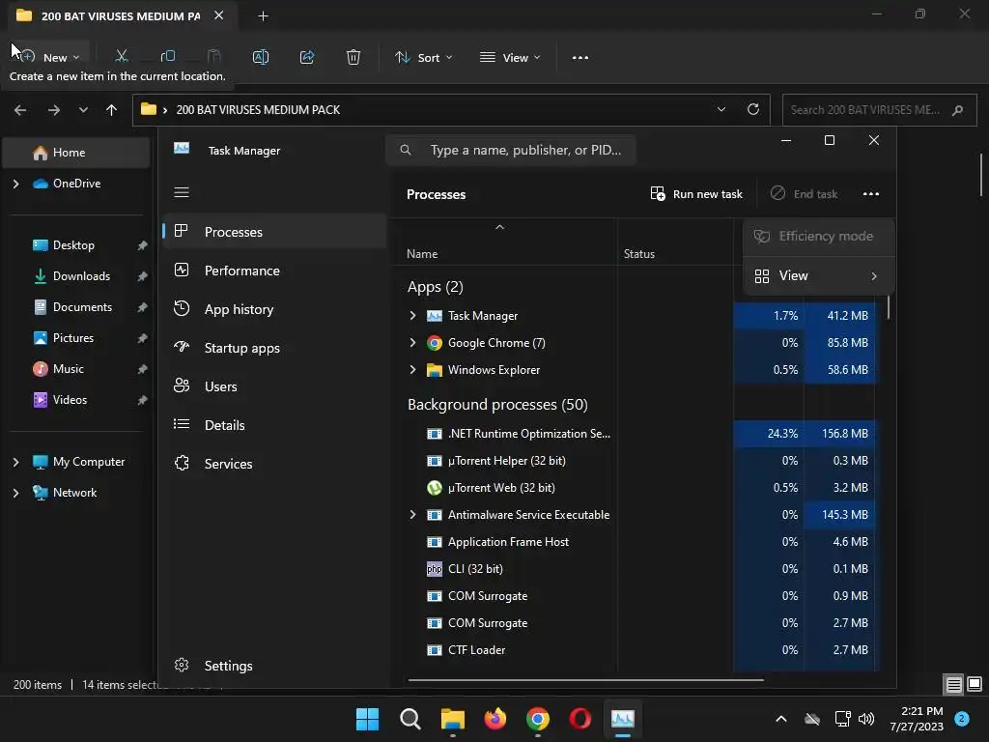The image size is (989, 742).
Task: Click Run new task button
Action: pyautogui.click(x=696, y=193)
